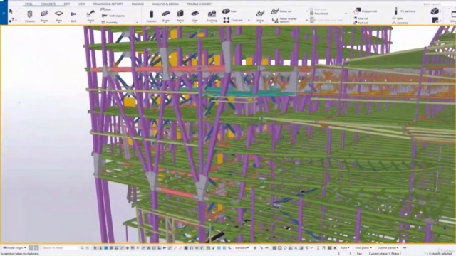Select the Rebar tool

point(260,16)
